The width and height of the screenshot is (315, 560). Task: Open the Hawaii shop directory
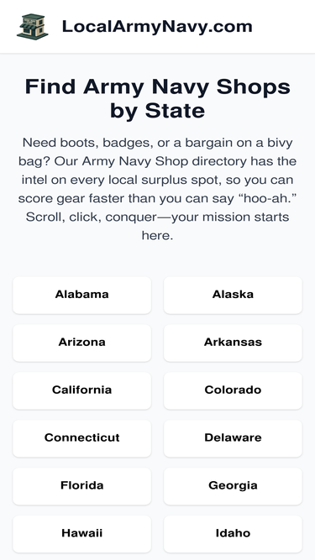81,534
